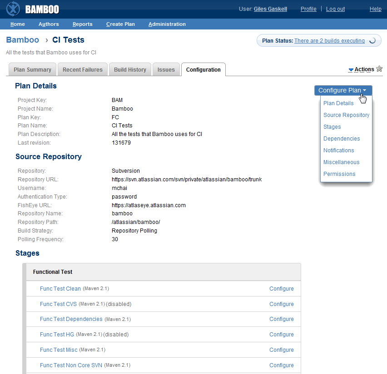Open the Reports menu item

[x=82, y=24]
